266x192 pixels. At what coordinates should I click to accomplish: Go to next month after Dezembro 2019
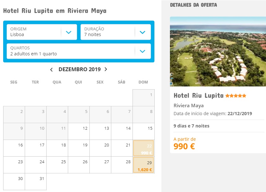click(x=106, y=70)
